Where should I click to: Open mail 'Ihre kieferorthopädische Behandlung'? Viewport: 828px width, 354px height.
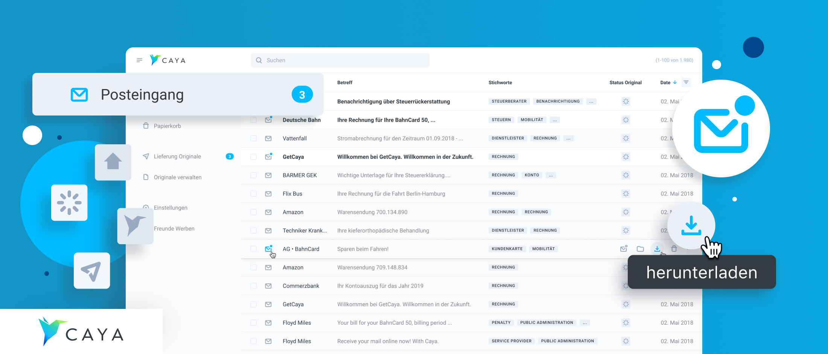tap(383, 230)
